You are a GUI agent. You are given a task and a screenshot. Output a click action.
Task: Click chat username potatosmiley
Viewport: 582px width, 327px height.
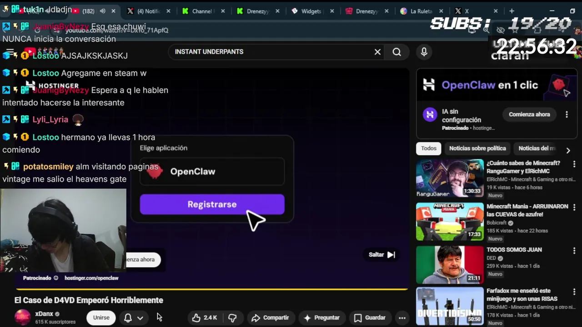click(48, 167)
